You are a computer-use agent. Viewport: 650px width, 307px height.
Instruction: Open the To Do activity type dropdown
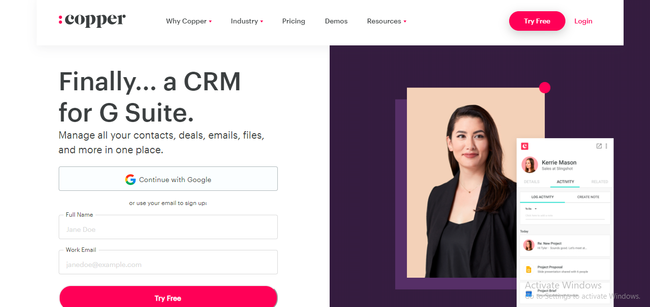[x=531, y=208]
